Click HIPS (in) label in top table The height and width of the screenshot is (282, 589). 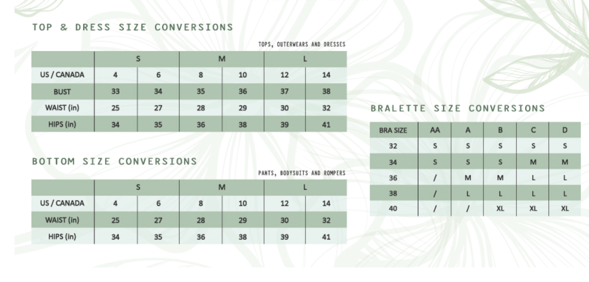click(62, 124)
